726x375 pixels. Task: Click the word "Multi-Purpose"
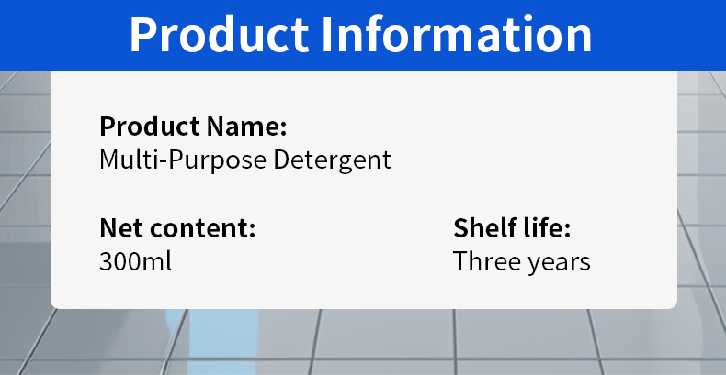coord(184,160)
